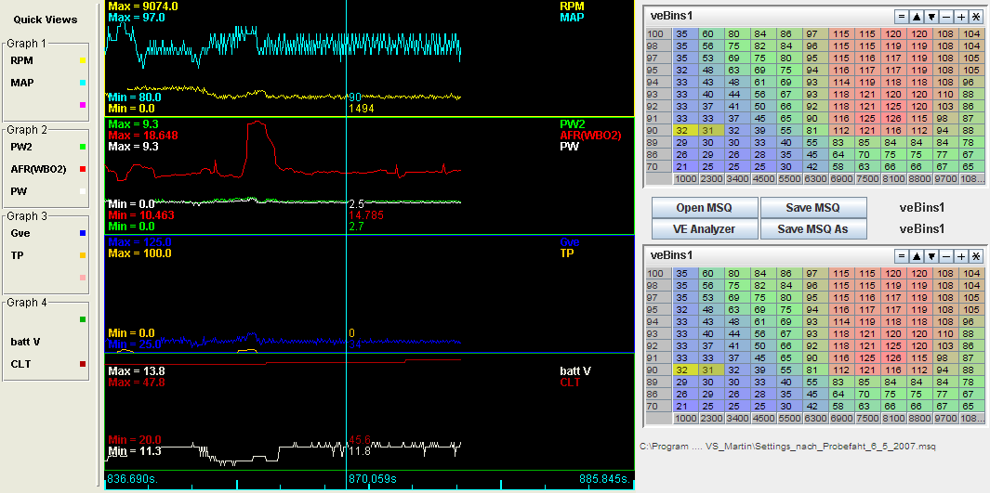The height and width of the screenshot is (493, 990).
Task: Click the 'Min = 11.3' batt V readout
Action: 135,451
